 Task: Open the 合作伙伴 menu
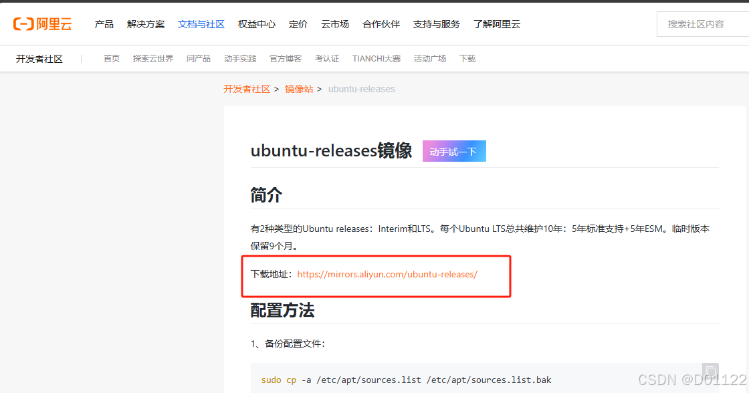click(381, 24)
